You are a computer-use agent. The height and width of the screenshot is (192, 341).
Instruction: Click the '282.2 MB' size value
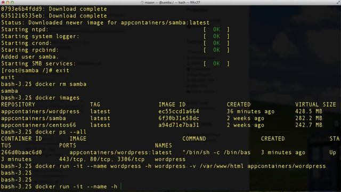coord(308,118)
